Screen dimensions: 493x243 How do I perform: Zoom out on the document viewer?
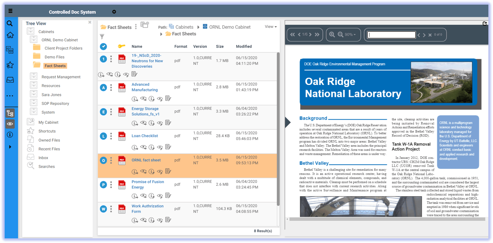pyautogui.click(x=340, y=34)
